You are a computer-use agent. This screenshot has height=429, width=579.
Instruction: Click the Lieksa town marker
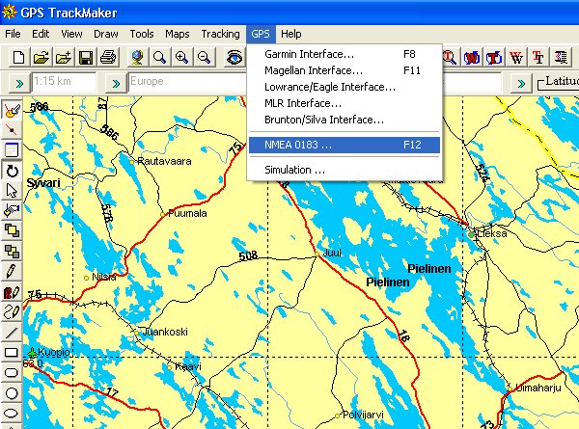(x=471, y=234)
